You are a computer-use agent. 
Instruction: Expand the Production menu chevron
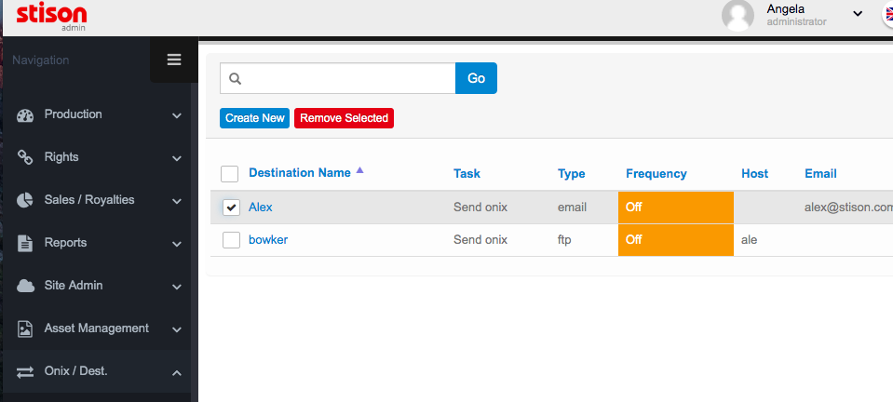(176, 115)
